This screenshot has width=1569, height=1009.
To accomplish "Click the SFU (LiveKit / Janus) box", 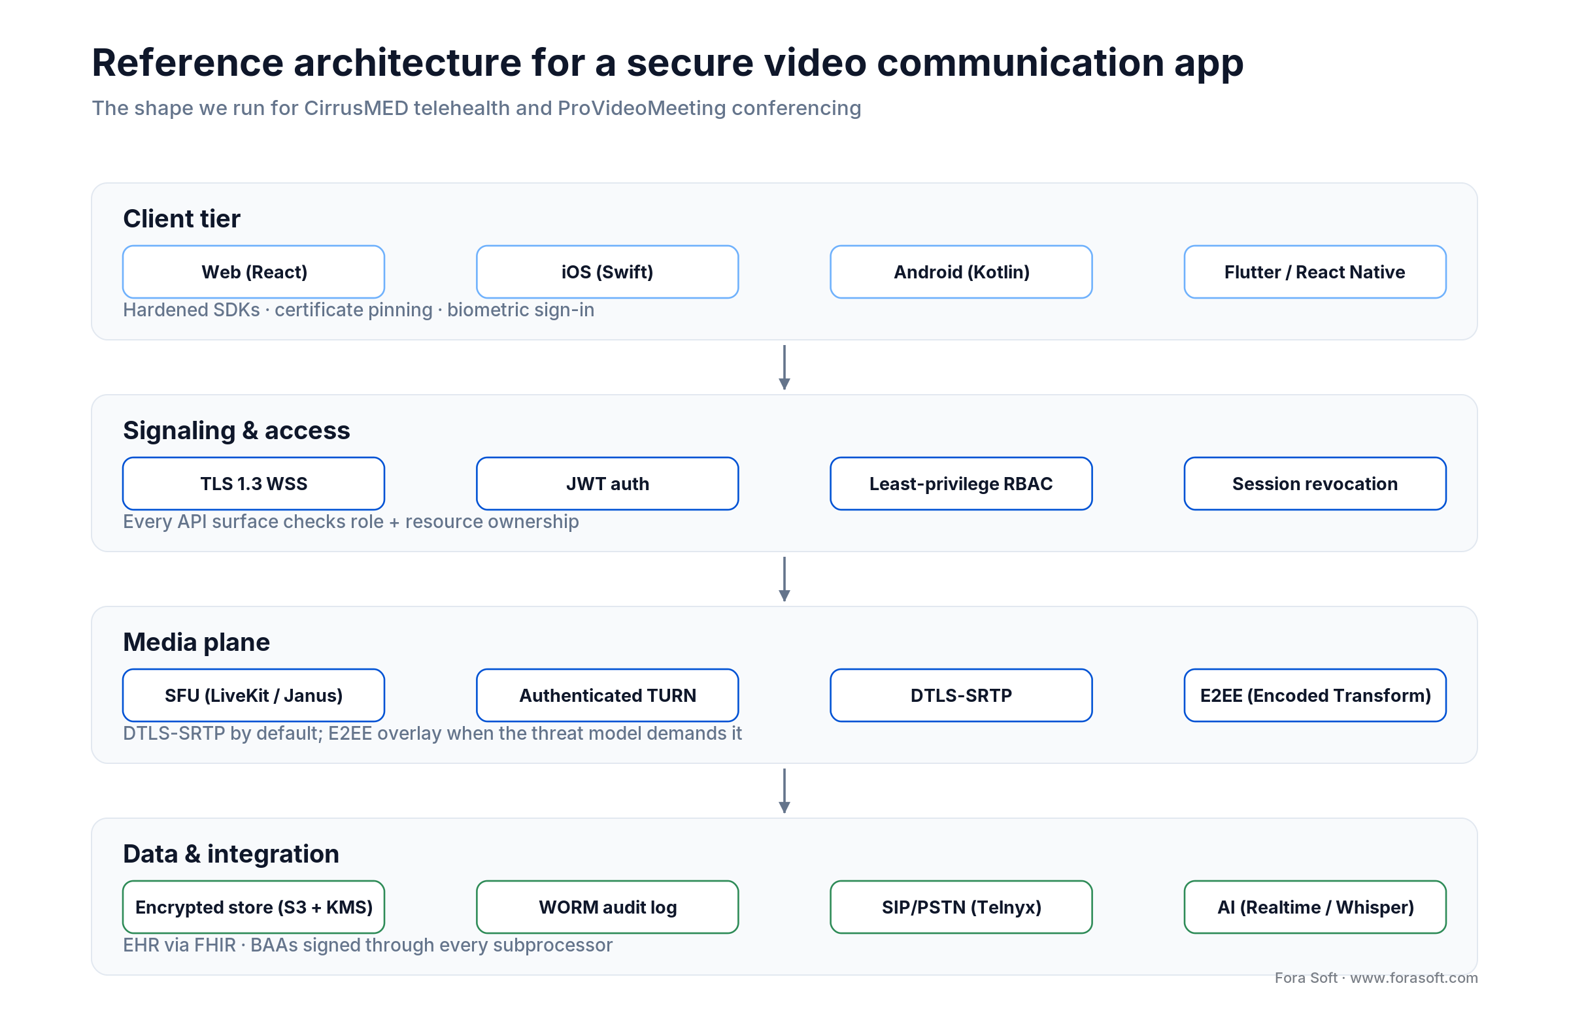I will pyautogui.click(x=254, y=695).
